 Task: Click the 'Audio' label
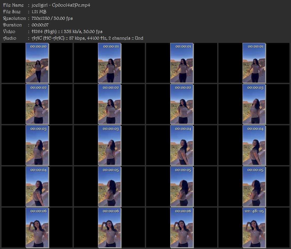(10, 38)
